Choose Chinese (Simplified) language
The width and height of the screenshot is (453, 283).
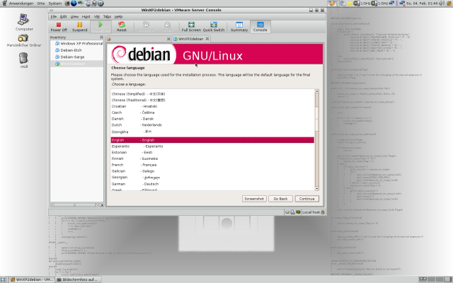click(x=212, y=94)
